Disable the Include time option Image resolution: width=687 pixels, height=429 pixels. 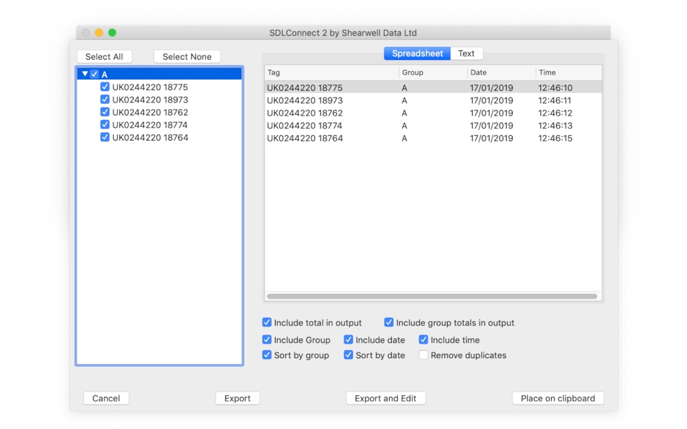pos(423,339)
